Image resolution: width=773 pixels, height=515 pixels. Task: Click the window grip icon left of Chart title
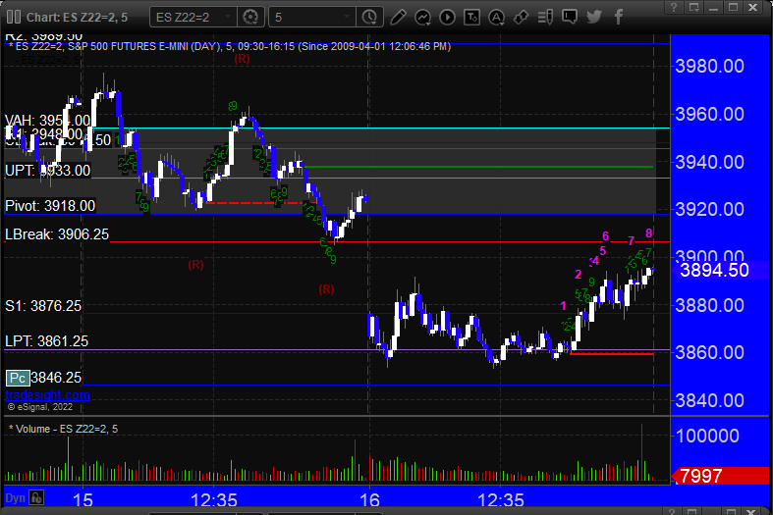14,18
